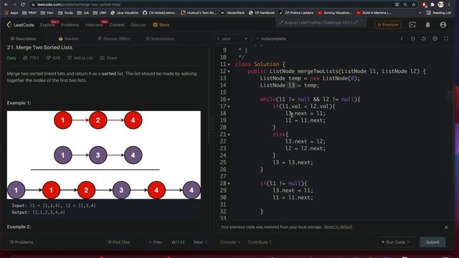Click the thumbs up like count 7751

(x=31, y=58)
